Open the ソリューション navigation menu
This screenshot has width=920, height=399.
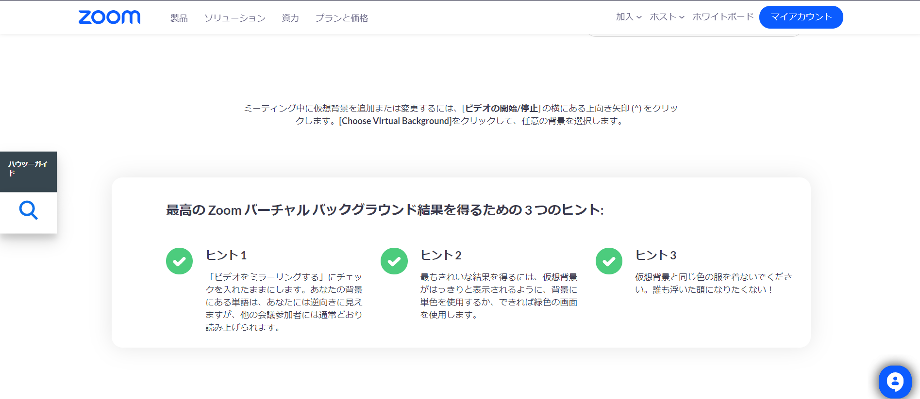[234, 18]
